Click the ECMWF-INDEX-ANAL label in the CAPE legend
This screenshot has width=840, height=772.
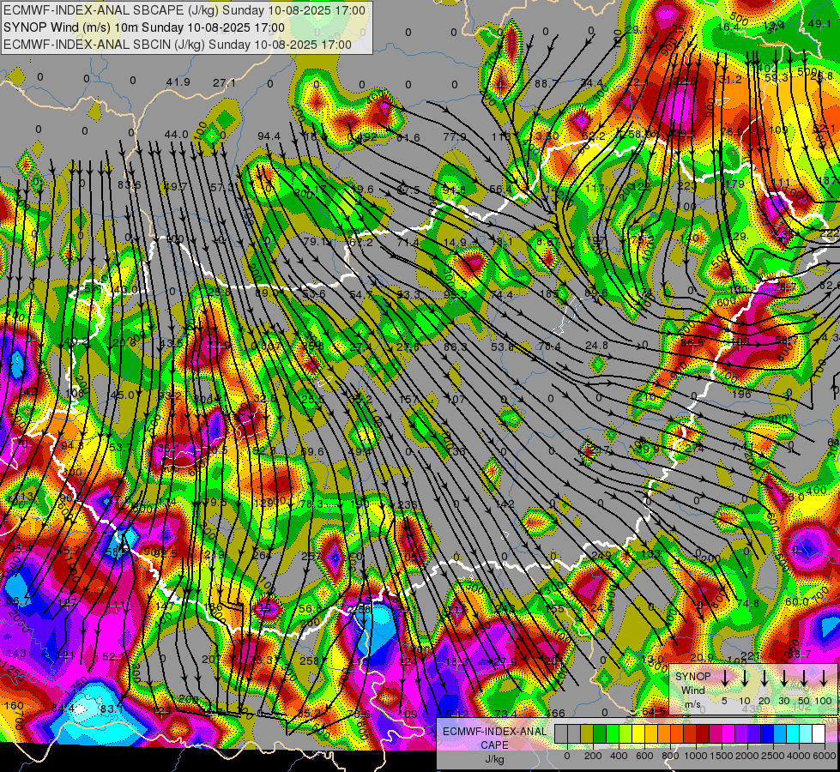[x=495, y=732]
